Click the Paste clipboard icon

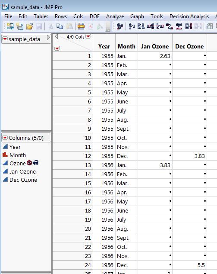pyautogui.click(x=69, y=26)
